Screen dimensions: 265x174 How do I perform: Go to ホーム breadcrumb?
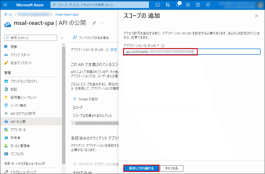click(x=8, y=14)
